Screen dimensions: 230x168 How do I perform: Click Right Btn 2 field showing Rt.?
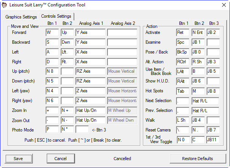[x=67, y=62]
